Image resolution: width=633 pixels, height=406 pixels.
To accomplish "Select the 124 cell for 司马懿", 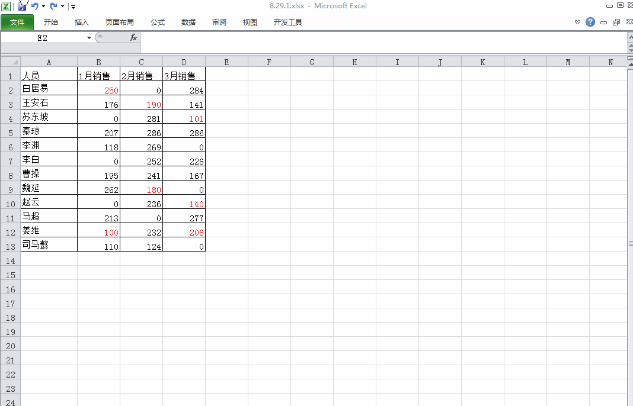I will pyautogui.click(x=141, y=244).
